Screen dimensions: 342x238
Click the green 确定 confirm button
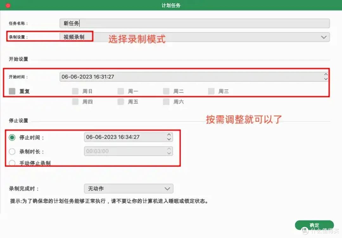tap(314, 225)
